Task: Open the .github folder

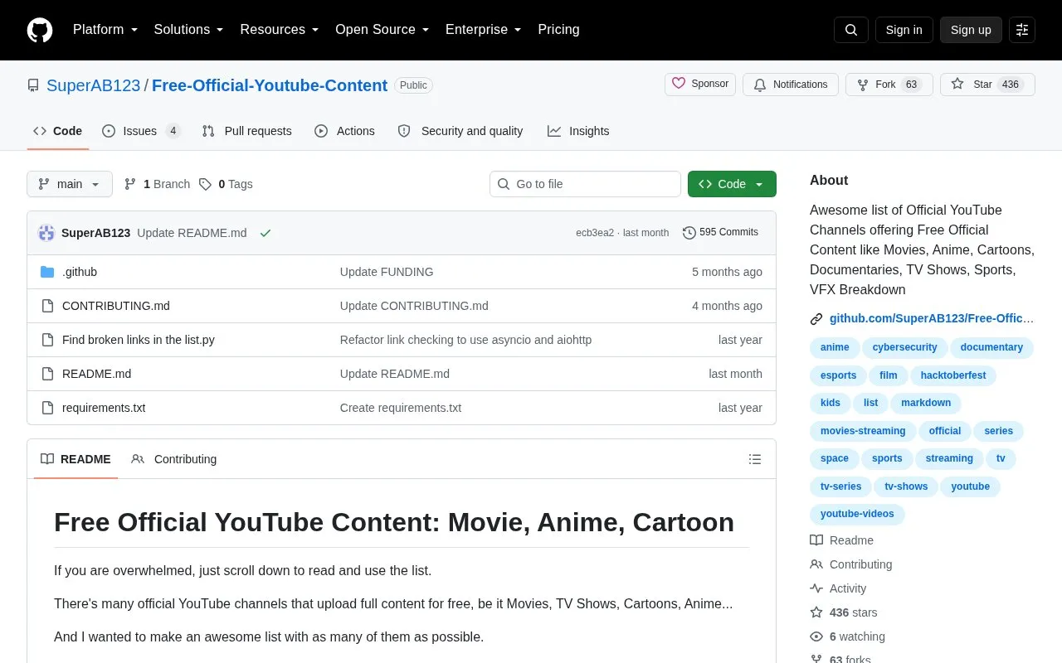Action: point(80,272)
